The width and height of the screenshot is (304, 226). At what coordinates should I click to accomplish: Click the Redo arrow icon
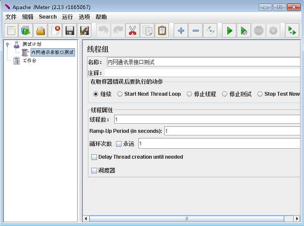tap(118, 31)
